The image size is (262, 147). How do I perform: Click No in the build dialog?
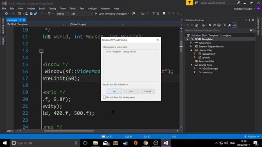point(131,91)
